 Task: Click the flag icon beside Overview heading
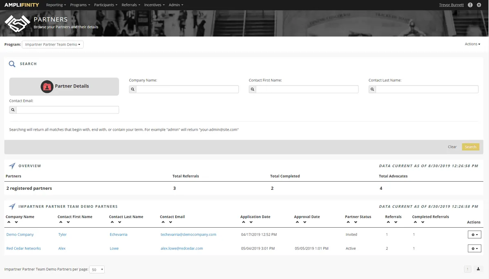pyautogui.click(x=11, y=165)
